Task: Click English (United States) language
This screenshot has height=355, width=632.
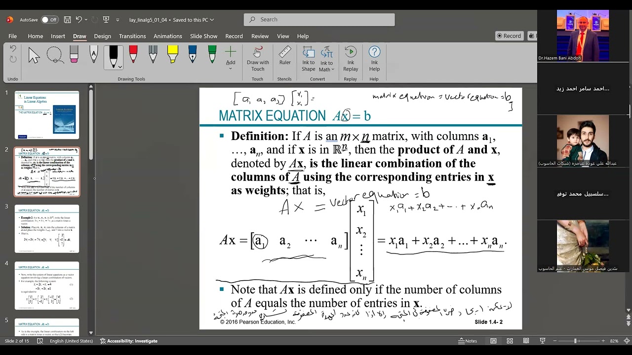Action: coord(71,341)
